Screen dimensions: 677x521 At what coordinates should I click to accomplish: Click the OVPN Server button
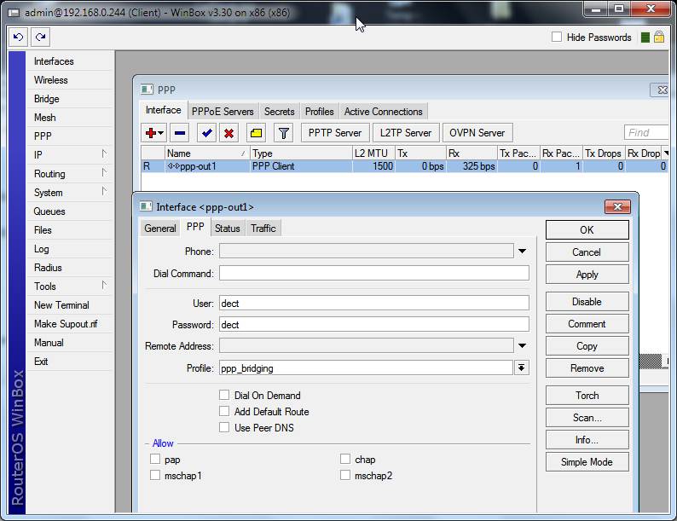coord(477,133)
